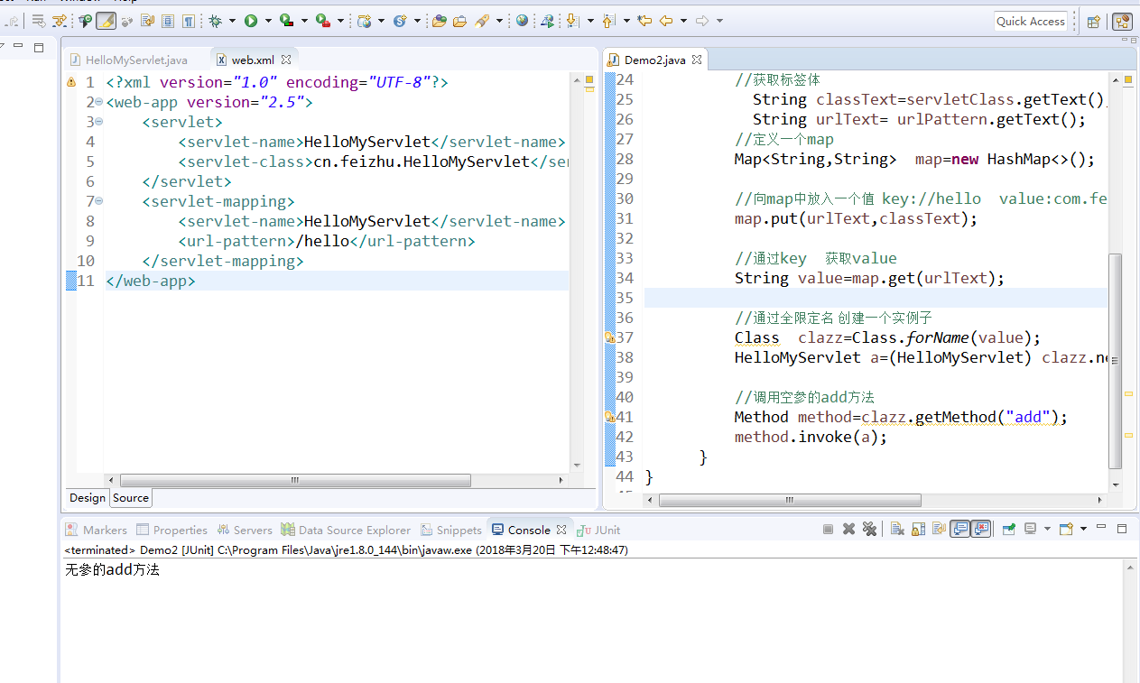Close the web.xml editor tab
Viewport: 1140px width, 683px height.
coord(286,60)
